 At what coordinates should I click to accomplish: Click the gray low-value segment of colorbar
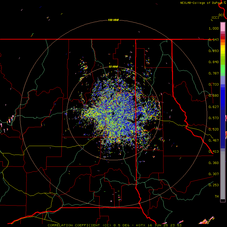pyautogui.click(x=223, y=175)
